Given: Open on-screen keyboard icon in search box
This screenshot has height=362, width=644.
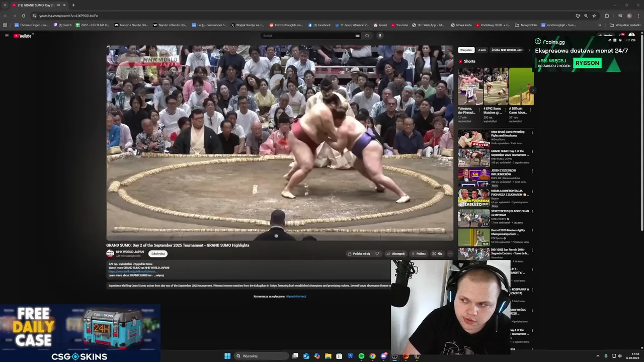Looking at the screenshot, I should 357,36.
